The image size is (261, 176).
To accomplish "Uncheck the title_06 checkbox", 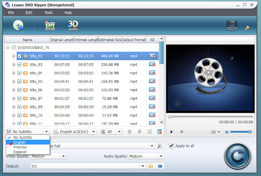I will [20, 90].
